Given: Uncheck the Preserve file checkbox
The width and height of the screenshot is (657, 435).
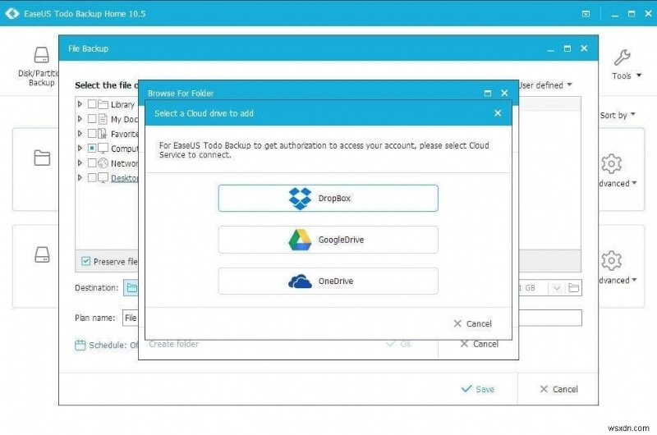Looking at the screenshot, I should click(x=86, y=262).
